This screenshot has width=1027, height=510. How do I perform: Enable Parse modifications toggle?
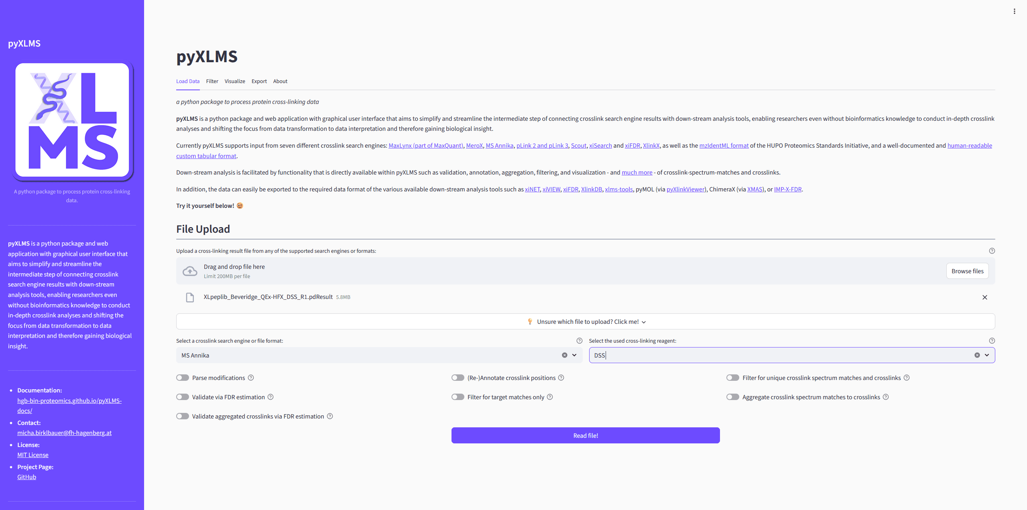pyautogui.click(x=183, y=378)
